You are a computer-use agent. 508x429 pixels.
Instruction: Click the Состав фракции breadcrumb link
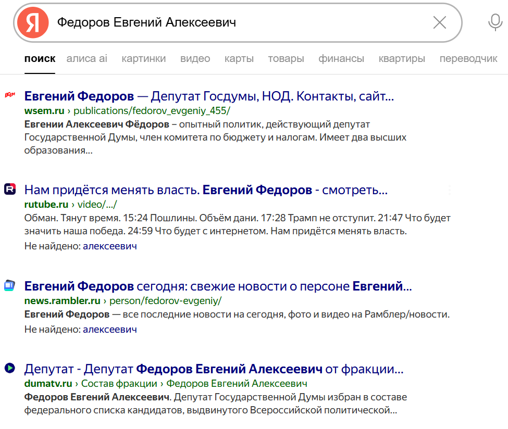[x=119, y=384]
